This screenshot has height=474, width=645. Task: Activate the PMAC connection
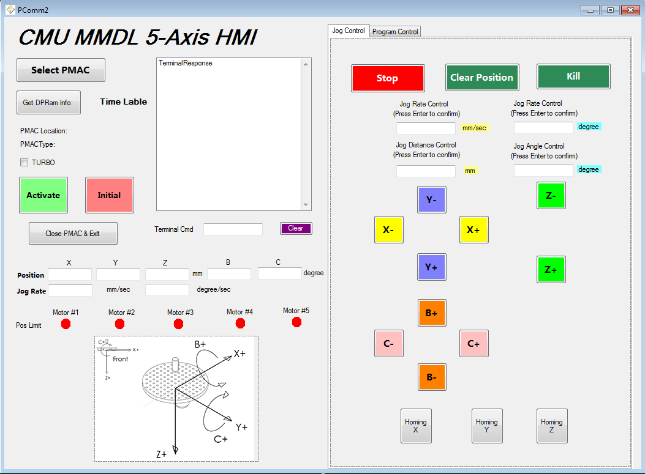[43, 195]
